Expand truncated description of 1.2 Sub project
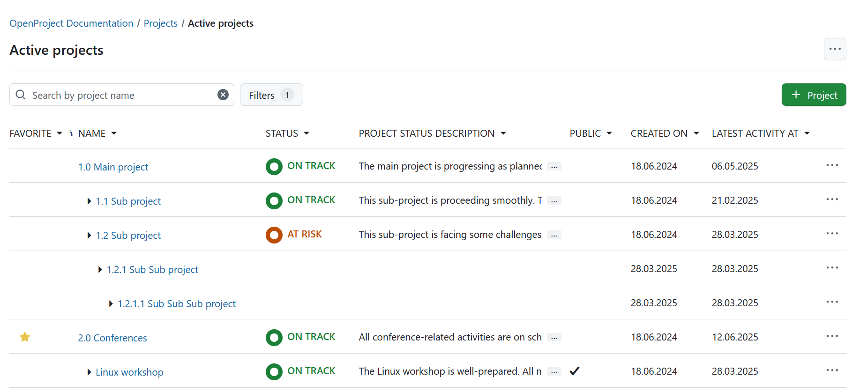The height and width of the screenshot is (392, 852). point(554,235)
